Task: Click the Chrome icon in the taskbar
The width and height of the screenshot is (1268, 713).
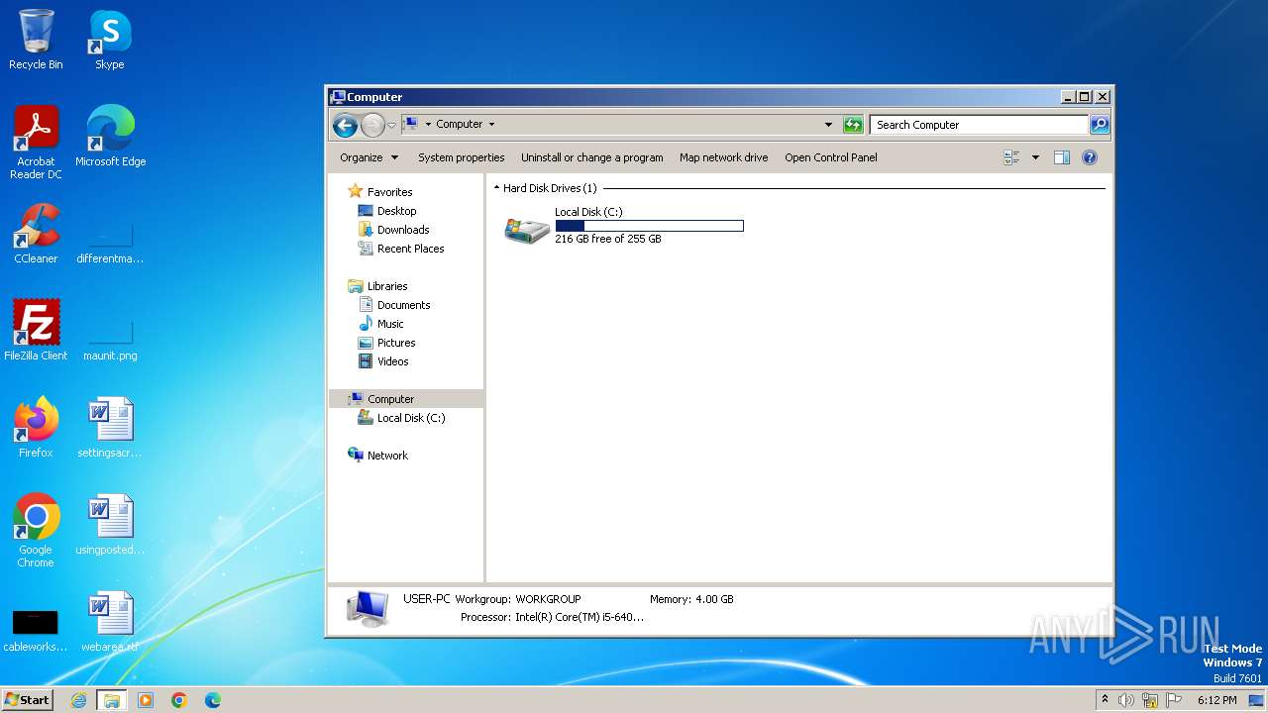Action: coord(179,700)
